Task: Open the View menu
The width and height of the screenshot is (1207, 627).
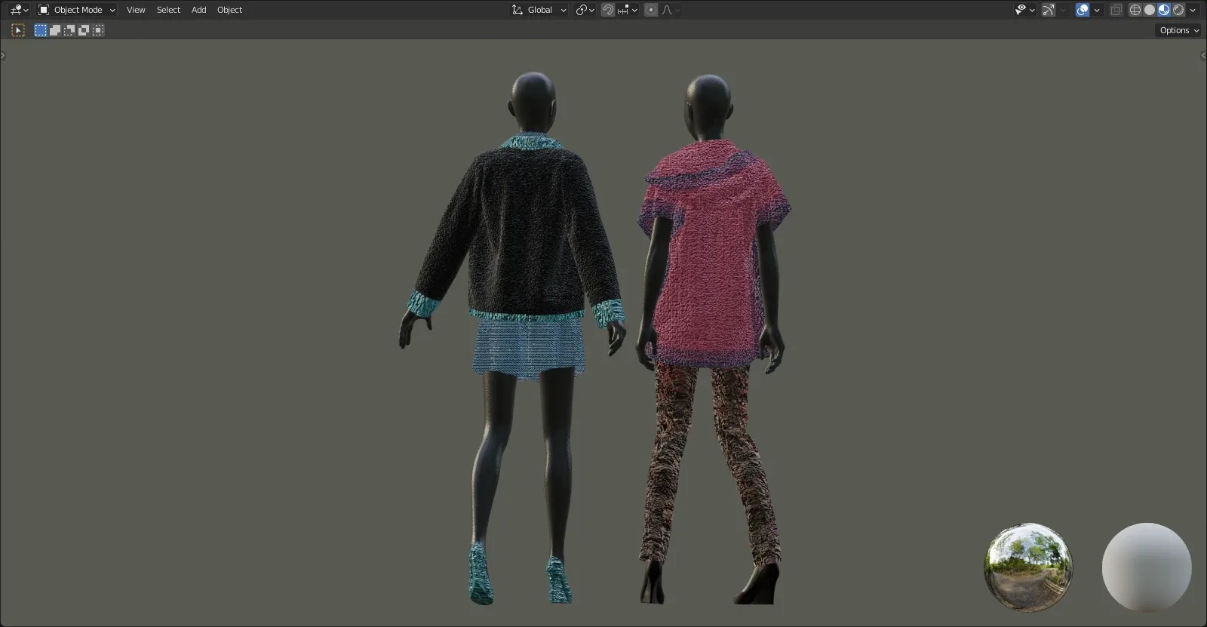Action: 136,10
